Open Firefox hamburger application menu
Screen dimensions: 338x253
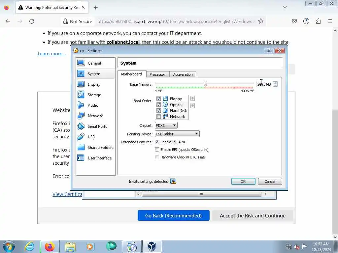(330, 21)
